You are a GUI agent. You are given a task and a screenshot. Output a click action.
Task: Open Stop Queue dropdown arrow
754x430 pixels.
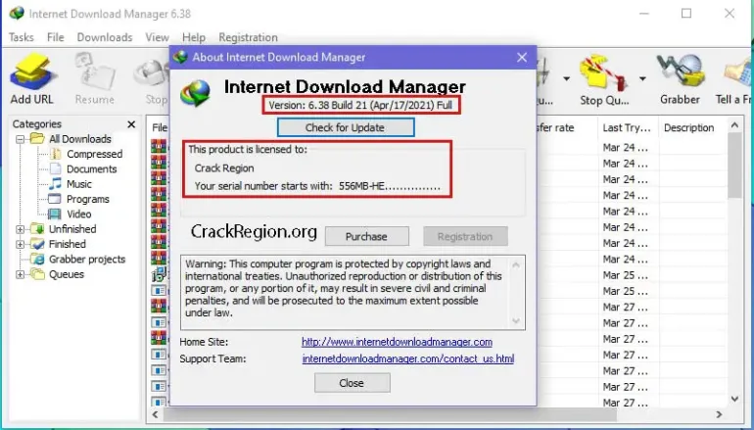point(642,79)
